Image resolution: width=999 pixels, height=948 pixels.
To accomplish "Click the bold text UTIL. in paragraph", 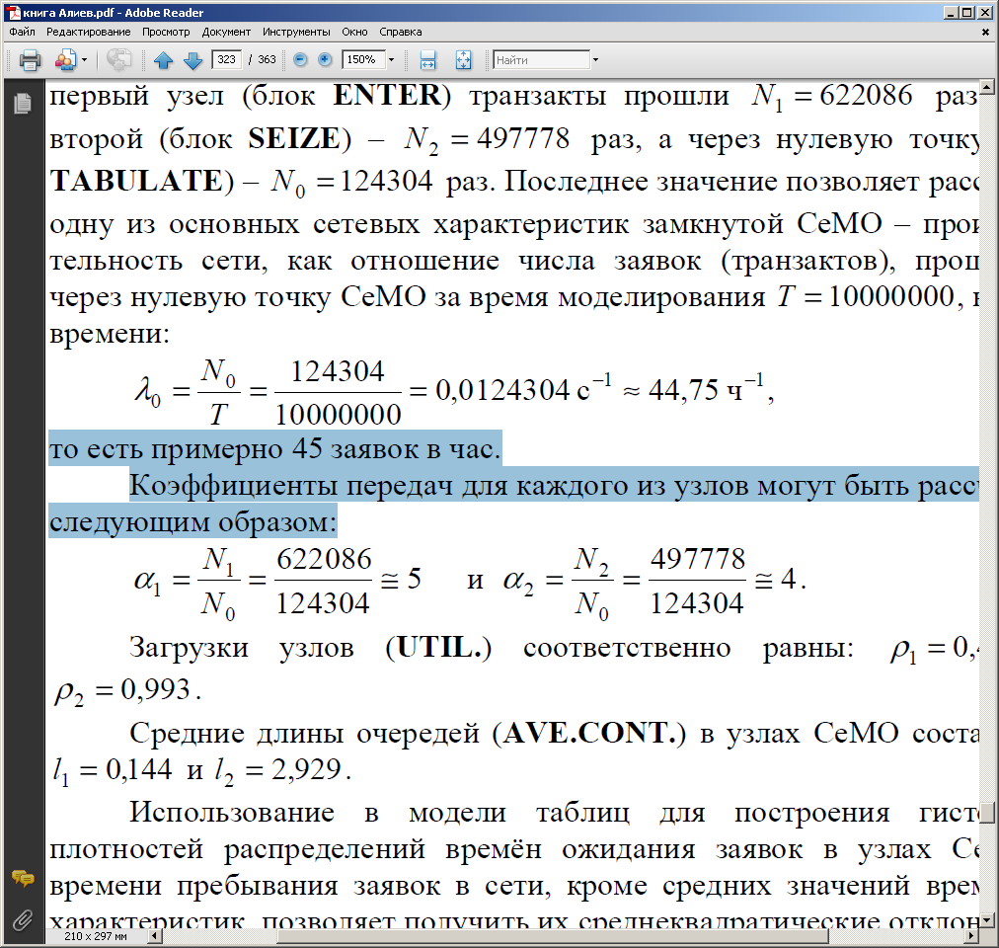I will click(x=438, y=647).
